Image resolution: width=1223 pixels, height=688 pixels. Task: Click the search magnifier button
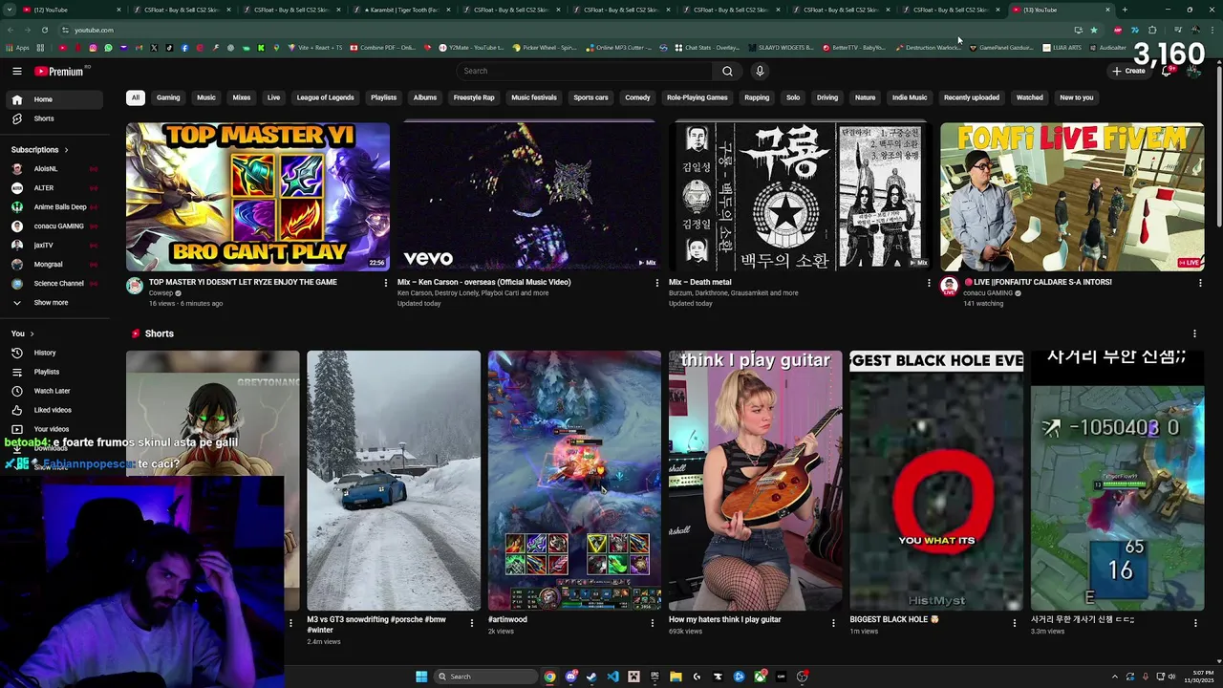tap(727, 71)
